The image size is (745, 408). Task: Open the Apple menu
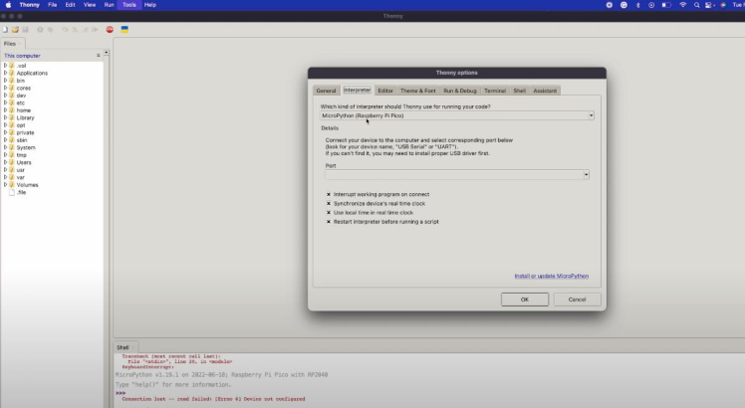8,5
